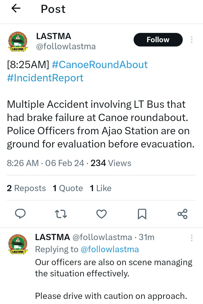203x304 pixels.
Task: Open 234 Views post analytics
Action: (x=111, y=163)
